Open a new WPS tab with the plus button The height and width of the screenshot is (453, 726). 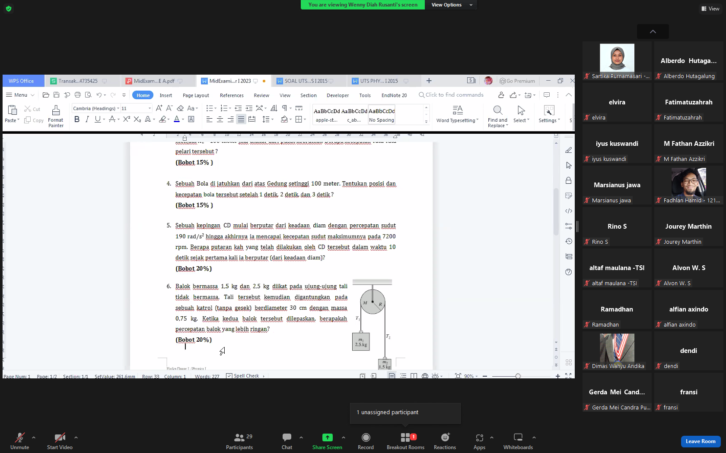tap(429, 81)
